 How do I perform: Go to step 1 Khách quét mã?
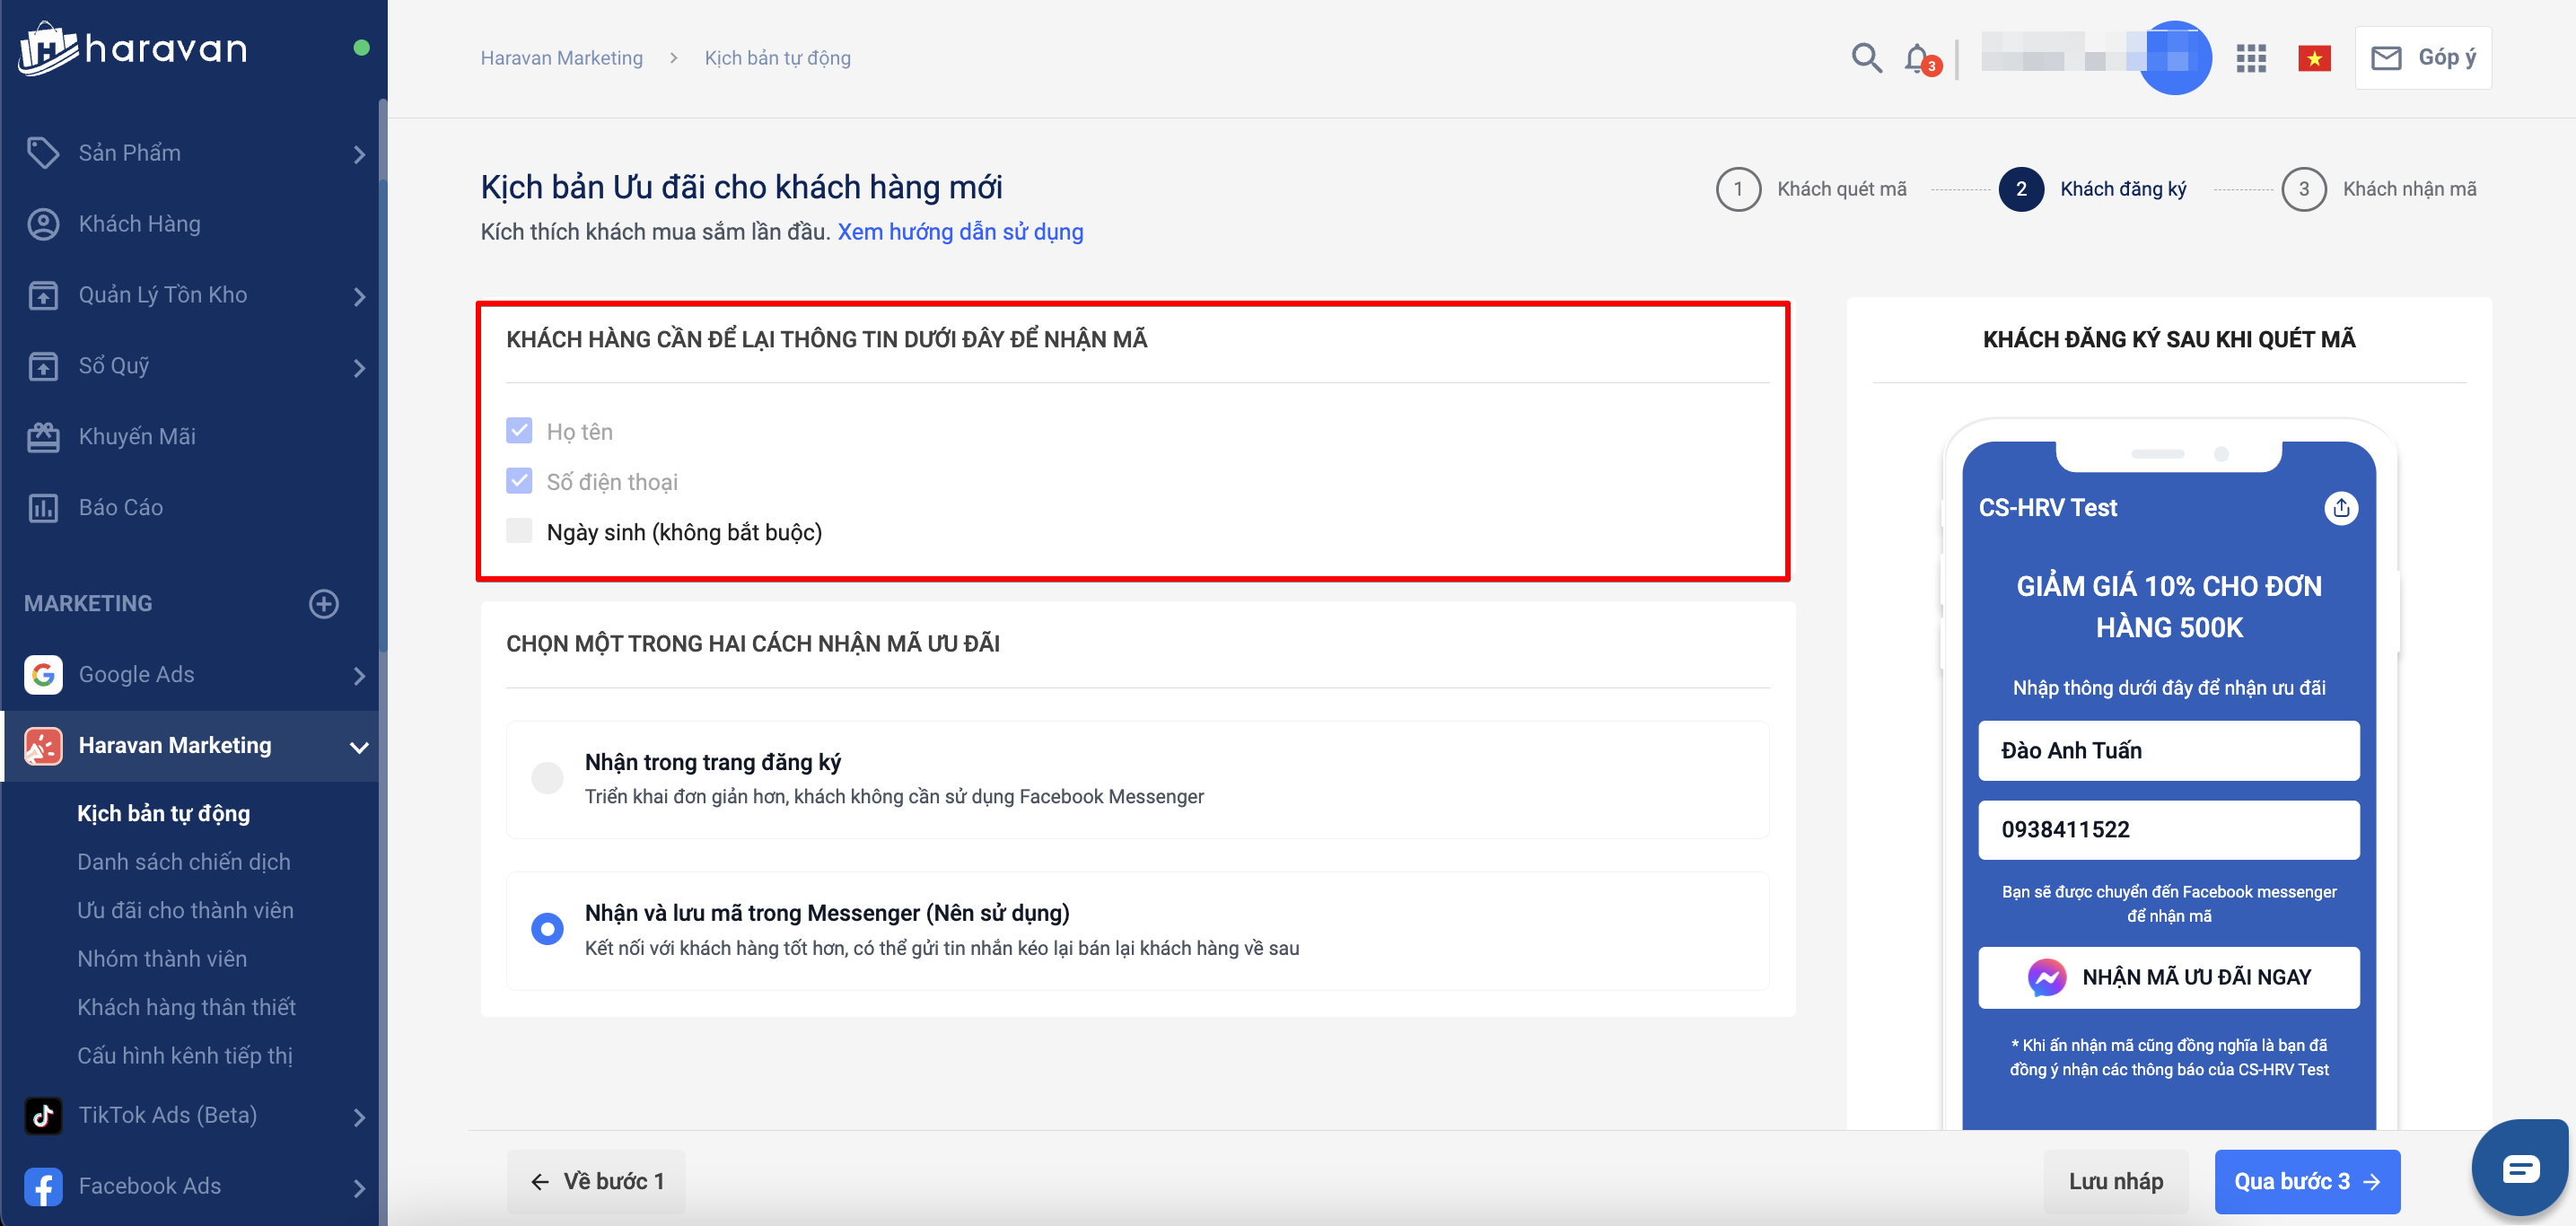pyautogui.click(x=1811, y=189)
